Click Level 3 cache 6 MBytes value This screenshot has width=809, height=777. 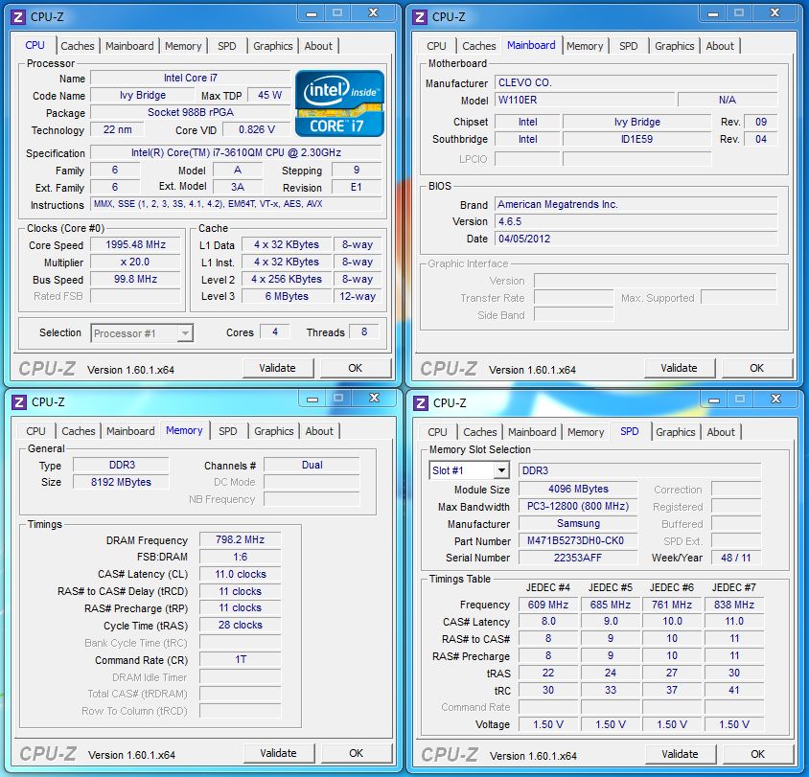(x=287, y=296)
